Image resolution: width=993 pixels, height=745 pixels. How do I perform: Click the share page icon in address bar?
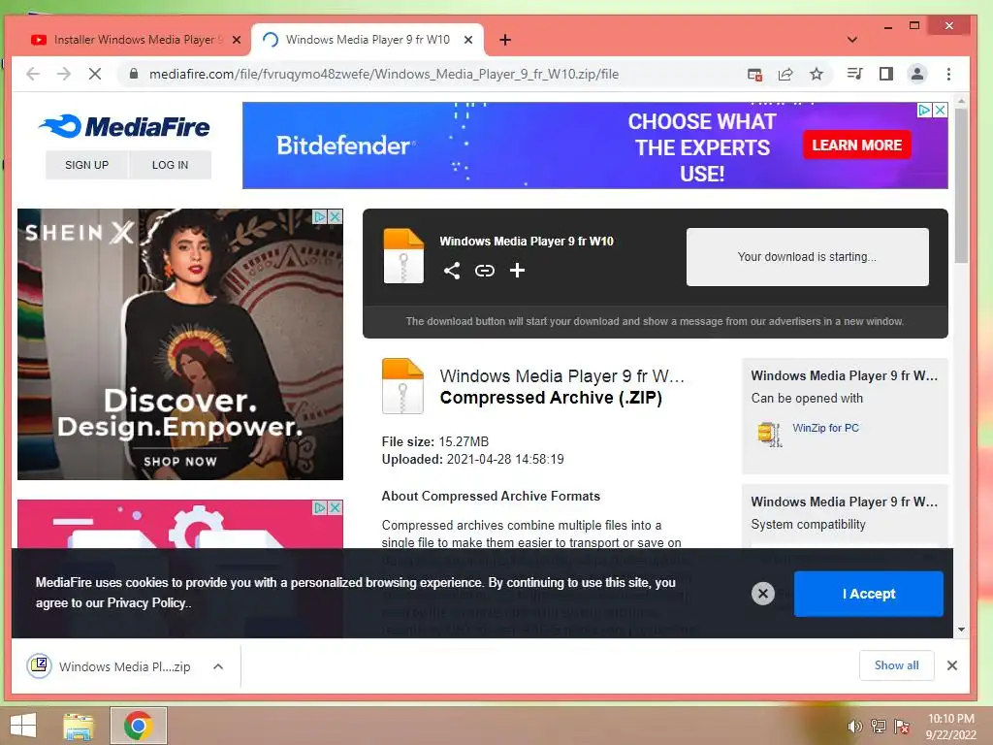785,74
